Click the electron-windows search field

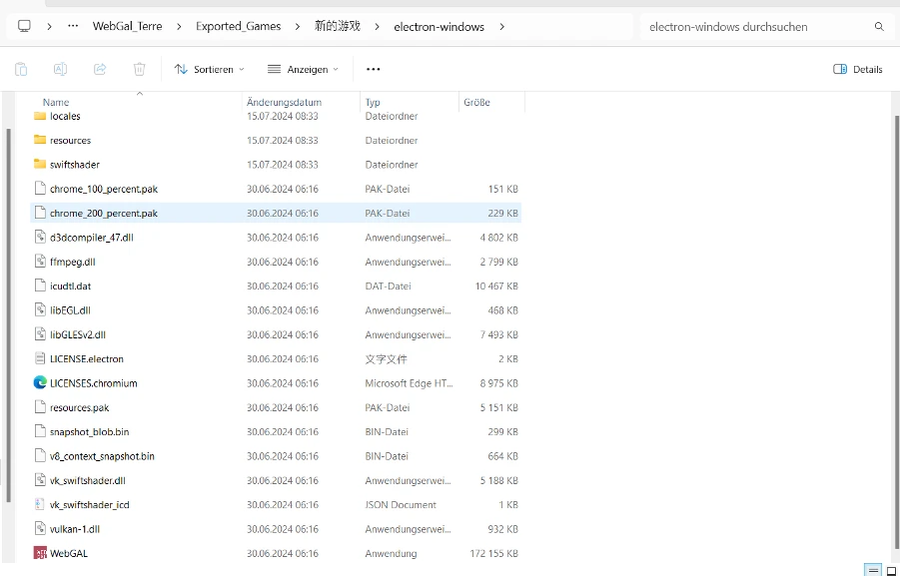pyautogui.click(x=754, y=27)
